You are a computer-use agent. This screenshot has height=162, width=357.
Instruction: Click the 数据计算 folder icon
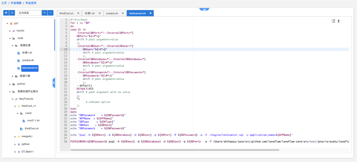coord(16,76)
